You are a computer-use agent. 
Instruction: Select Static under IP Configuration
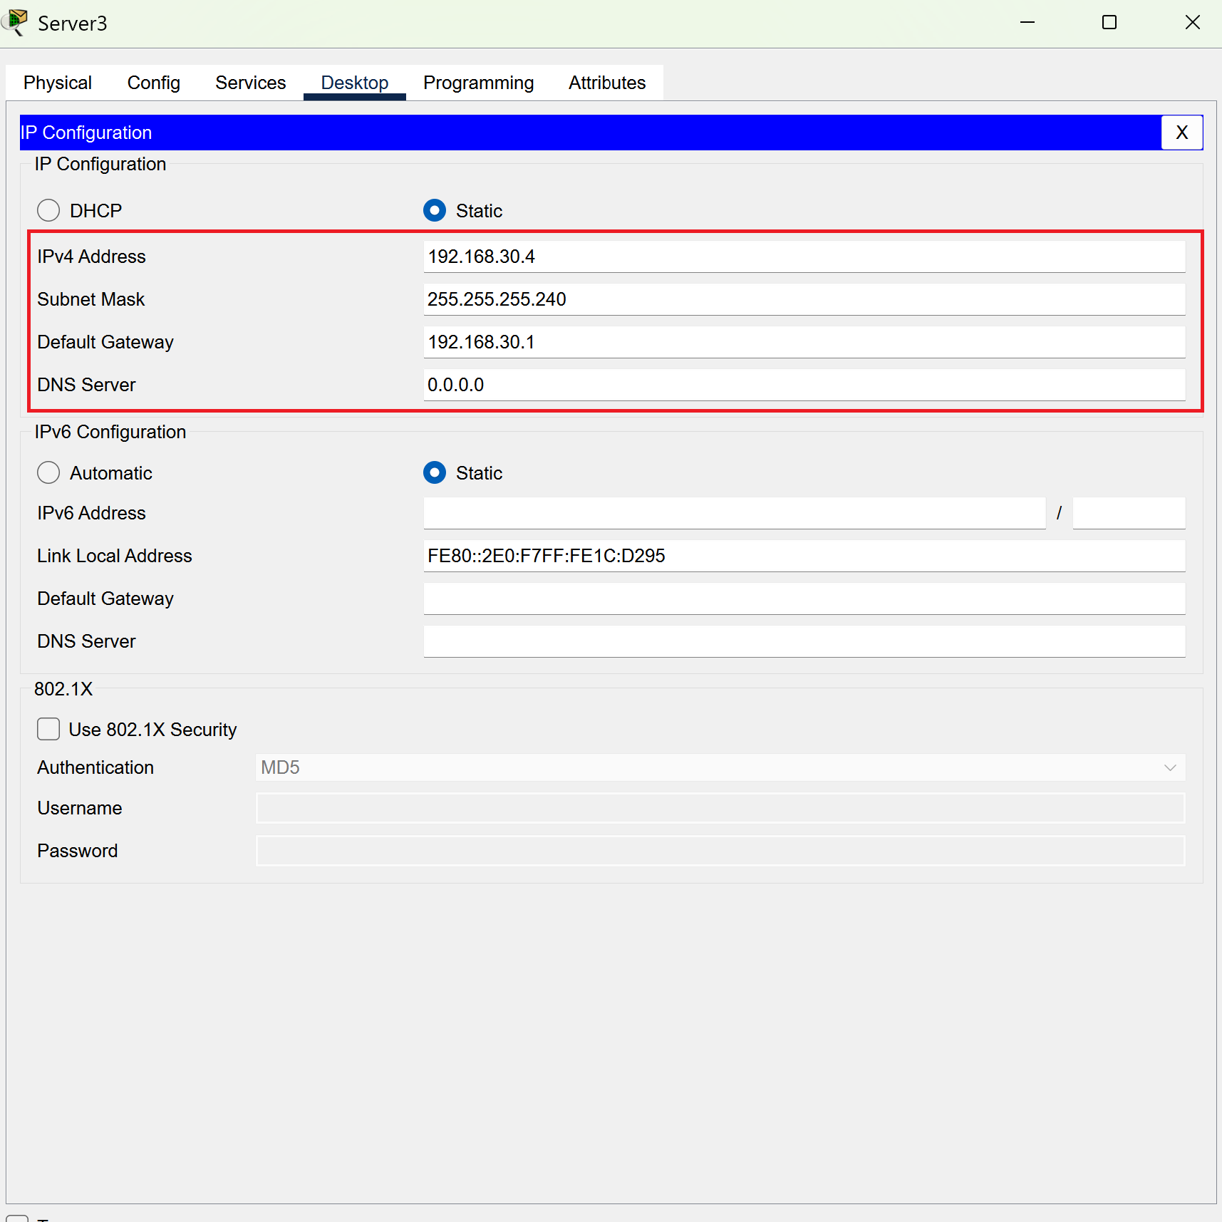tap(435, 211)
